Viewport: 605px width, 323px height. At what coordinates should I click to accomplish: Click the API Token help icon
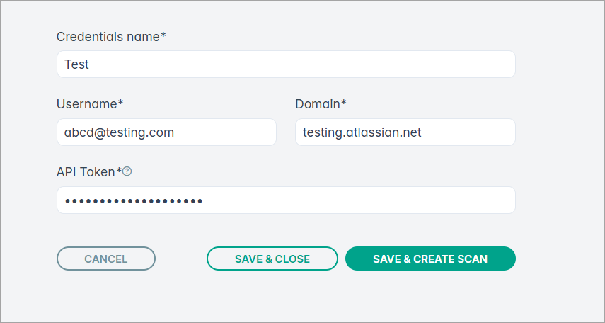click(127, 171)
